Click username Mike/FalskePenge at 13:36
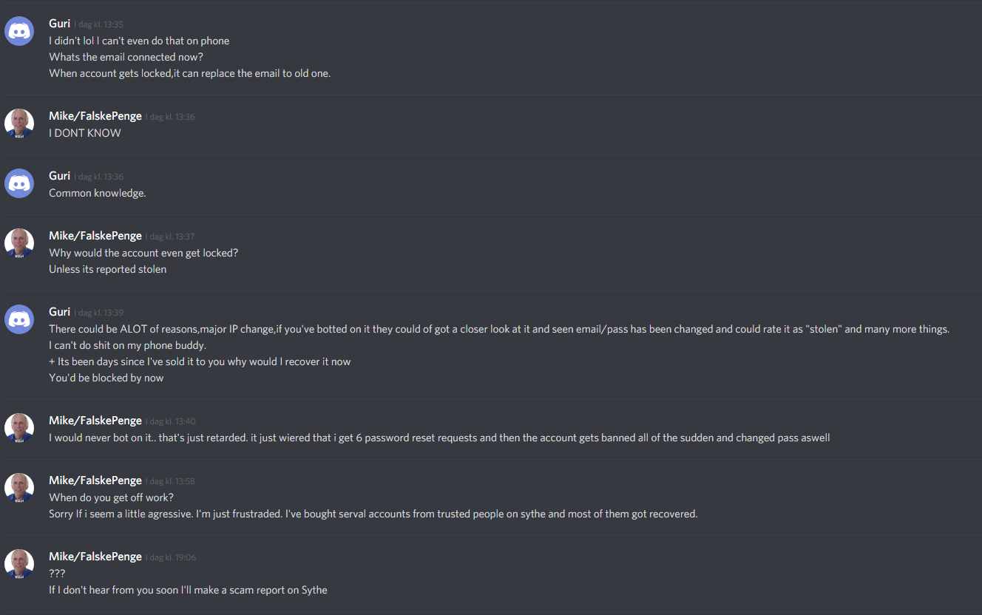 tap(95, 116)
